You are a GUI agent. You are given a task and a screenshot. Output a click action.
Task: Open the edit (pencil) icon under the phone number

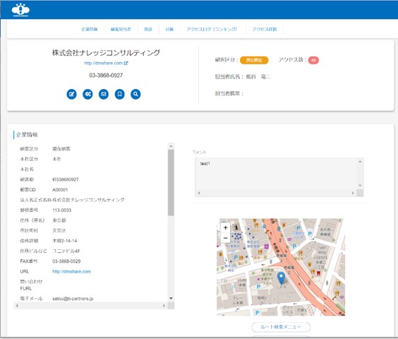click(71, 94)
